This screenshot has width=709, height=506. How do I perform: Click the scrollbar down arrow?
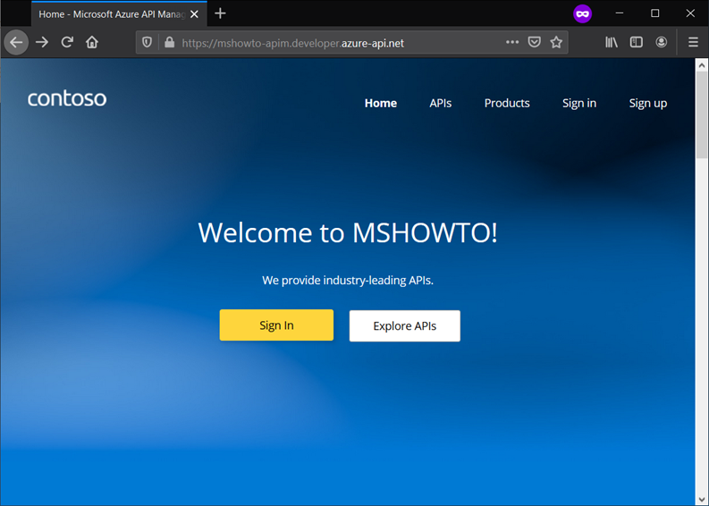pyautogui.click(x=702, y=499)
